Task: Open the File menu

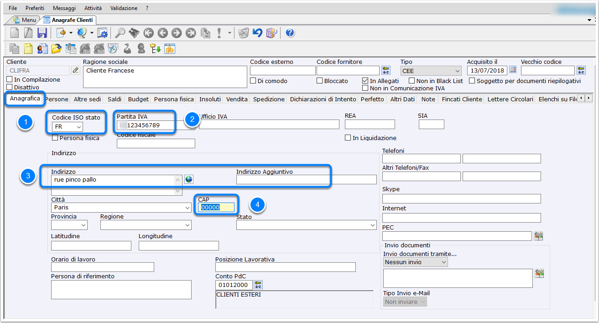Action: tap(13, 8)
